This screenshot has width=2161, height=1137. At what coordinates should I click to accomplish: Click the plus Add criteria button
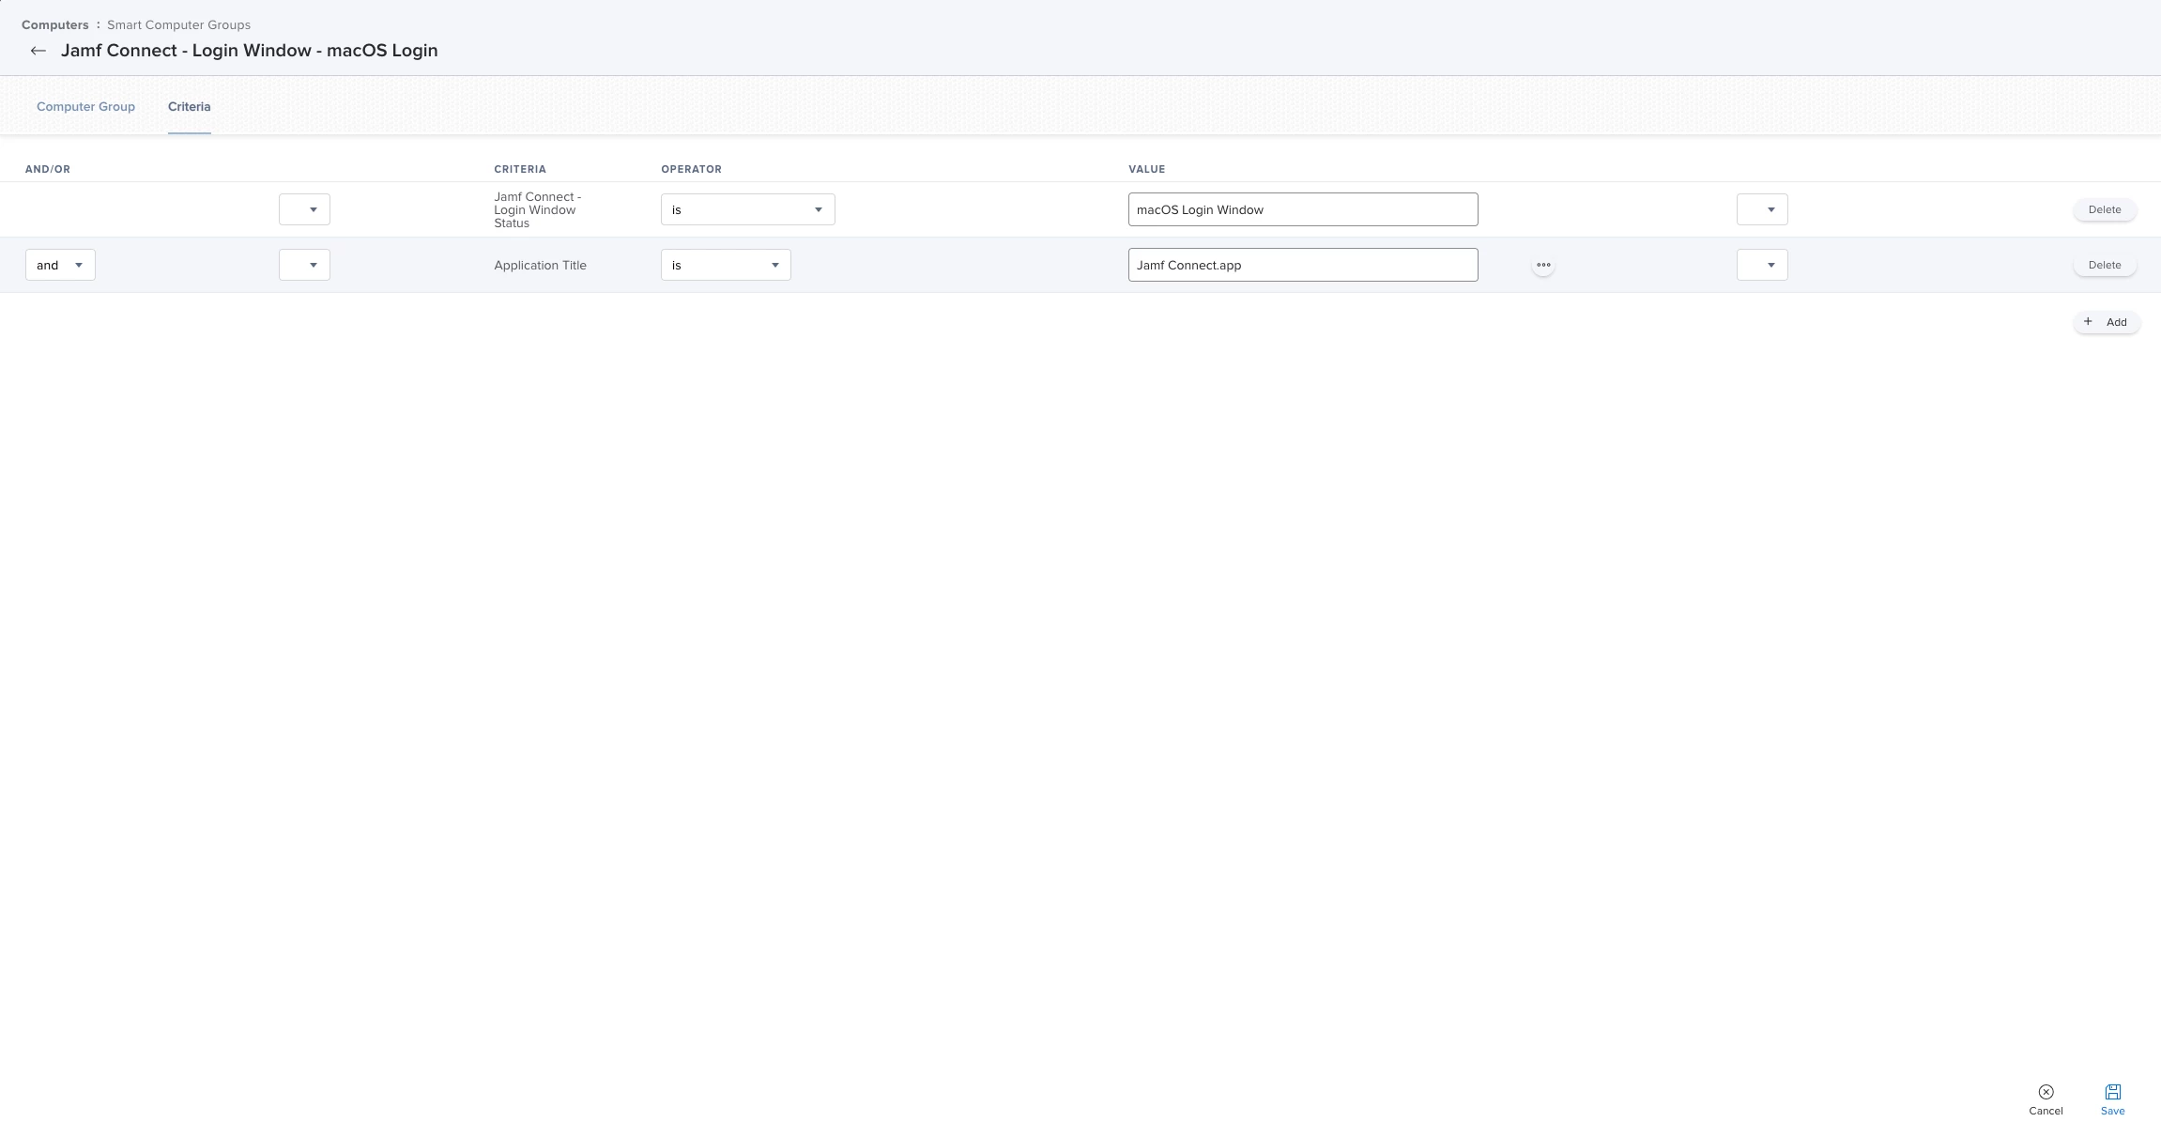2107,322
